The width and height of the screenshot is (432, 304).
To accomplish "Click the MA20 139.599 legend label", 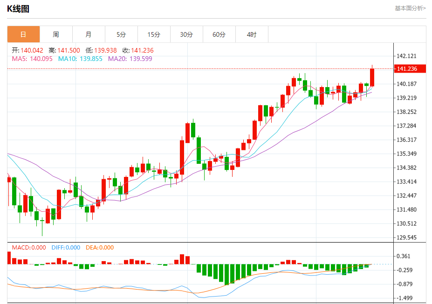I will click(x=130, y=59).
